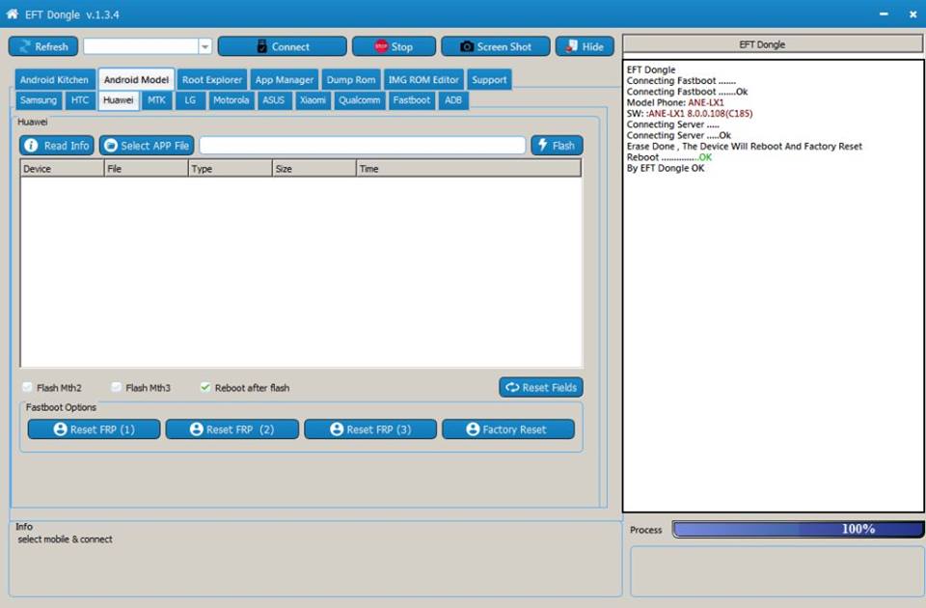This screenshot has width=926, height=608.
Task: Click the Reset Fields button
Action: 541,388
